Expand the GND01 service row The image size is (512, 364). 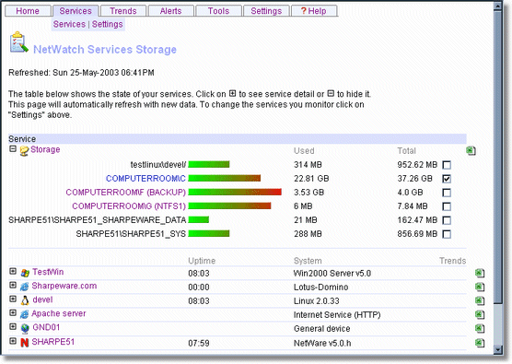point(13,326)
